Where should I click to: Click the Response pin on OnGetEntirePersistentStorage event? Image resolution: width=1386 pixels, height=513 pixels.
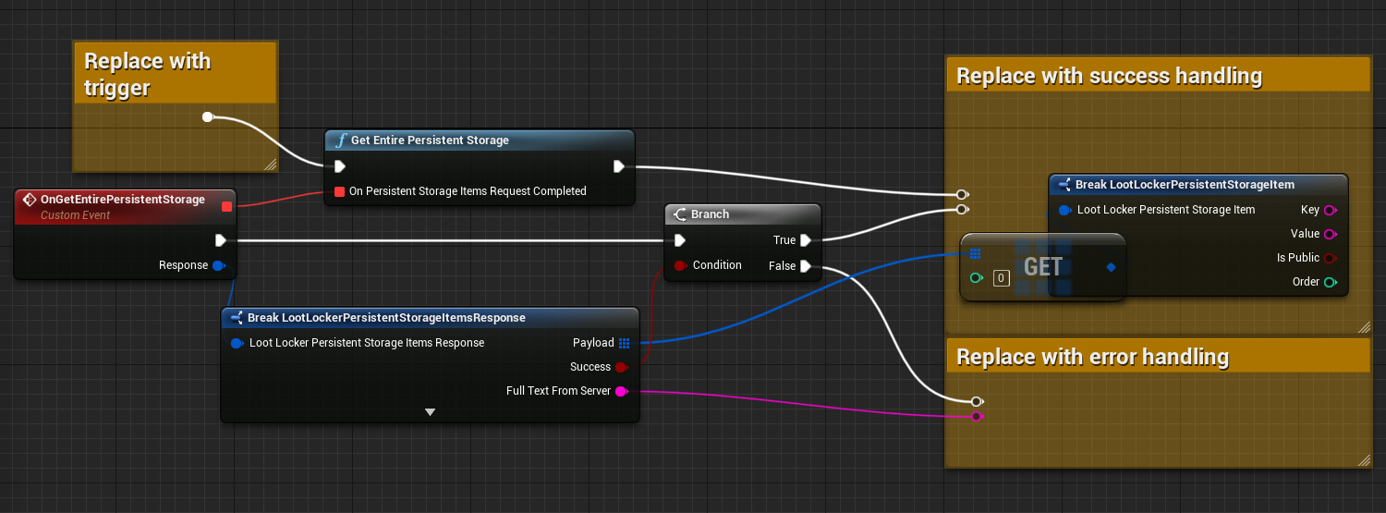click(x=219, y=265)
